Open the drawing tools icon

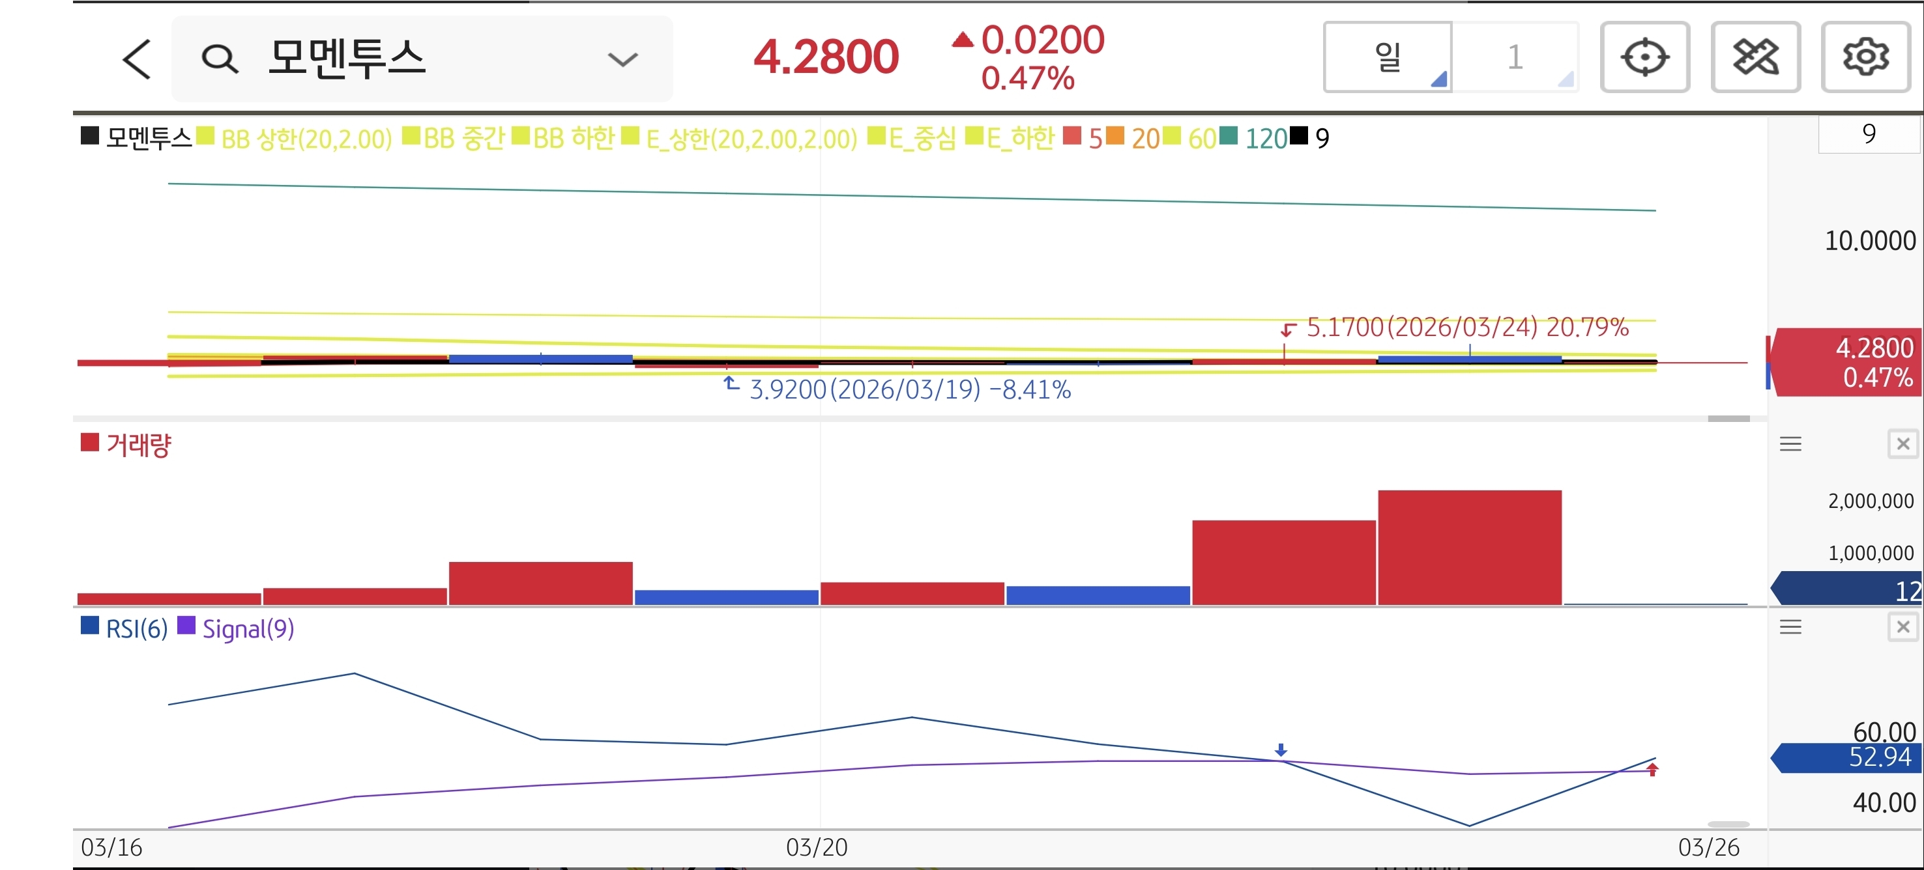click(x=1755, y=57)
